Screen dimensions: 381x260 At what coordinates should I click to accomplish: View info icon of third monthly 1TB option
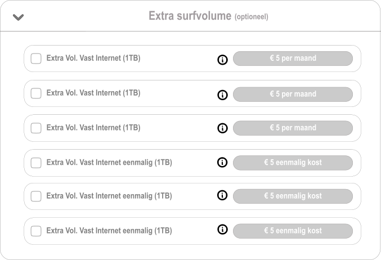[222, 128]
